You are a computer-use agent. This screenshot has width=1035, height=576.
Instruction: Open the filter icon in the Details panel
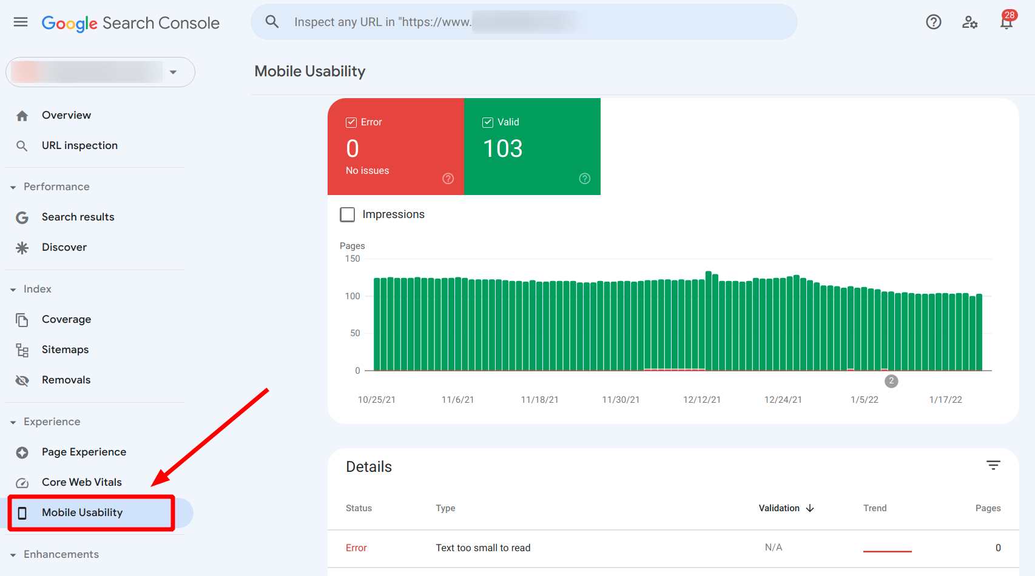pos(993,465)
